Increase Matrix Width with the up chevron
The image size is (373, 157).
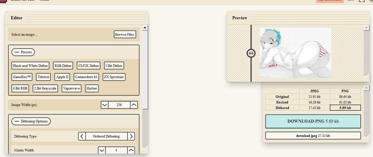click(131, 150)
